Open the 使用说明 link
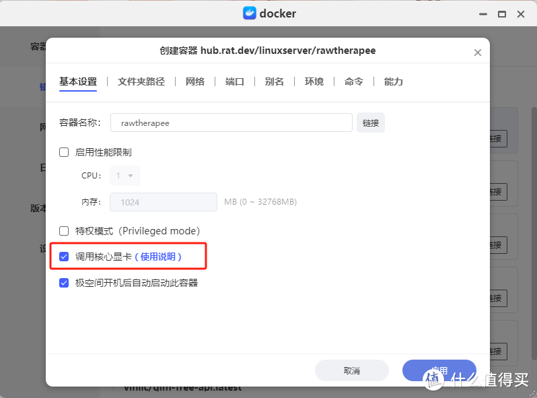The width and height of the screenshot is (537, 398). click(158, 257)
